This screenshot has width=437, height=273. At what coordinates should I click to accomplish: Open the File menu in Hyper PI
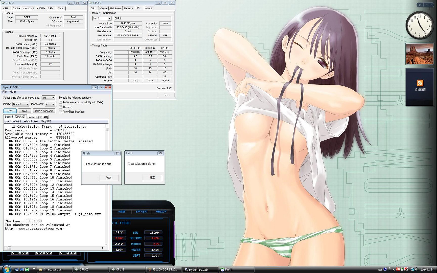pos(5,92)
